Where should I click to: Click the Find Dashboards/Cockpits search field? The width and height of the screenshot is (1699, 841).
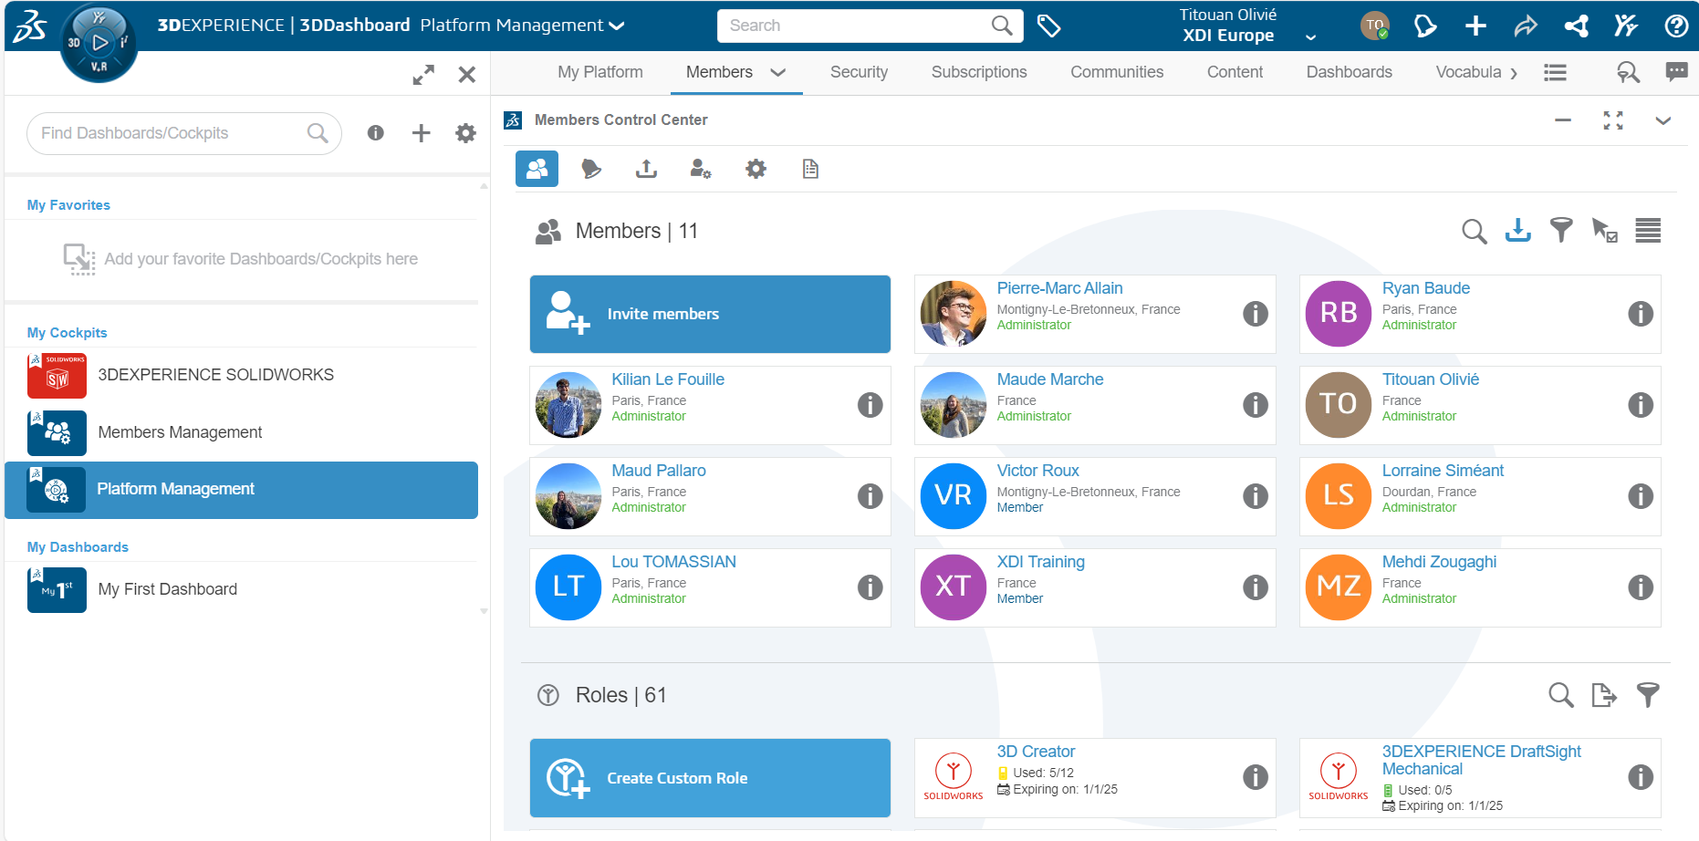coord(171,133)
